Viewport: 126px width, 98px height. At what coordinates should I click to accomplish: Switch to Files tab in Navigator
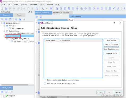pos(19,15)
